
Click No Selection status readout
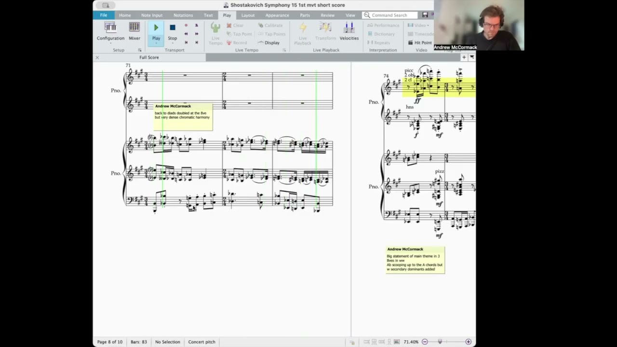point(167,342)
